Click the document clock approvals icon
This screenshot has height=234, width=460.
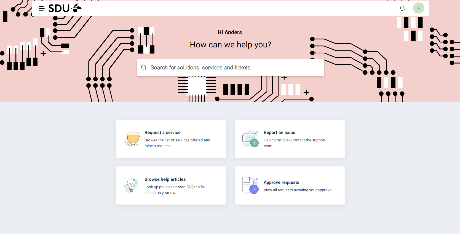pyautogui.click(x=250, y=185)
